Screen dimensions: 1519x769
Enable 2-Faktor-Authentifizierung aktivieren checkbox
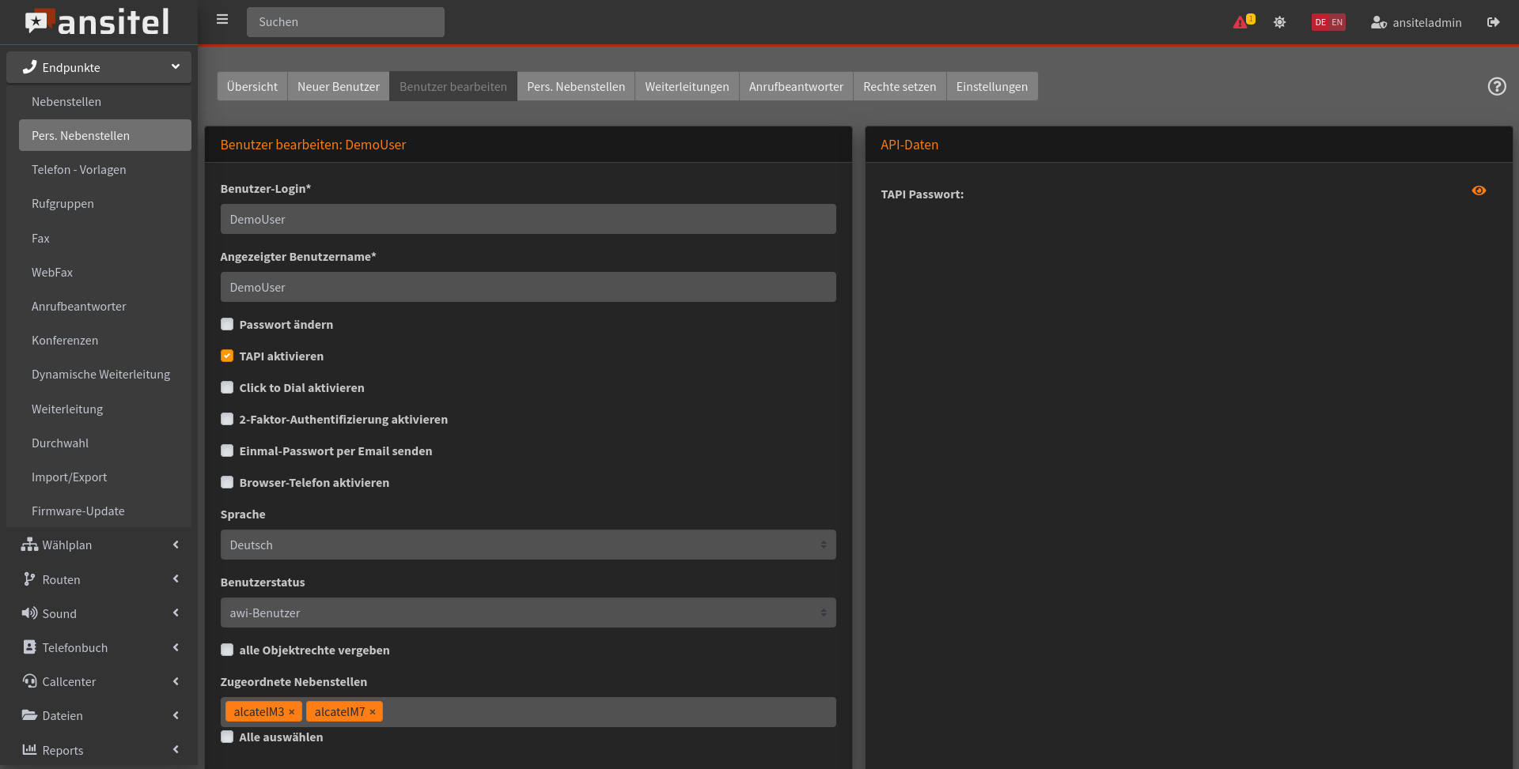227,419
